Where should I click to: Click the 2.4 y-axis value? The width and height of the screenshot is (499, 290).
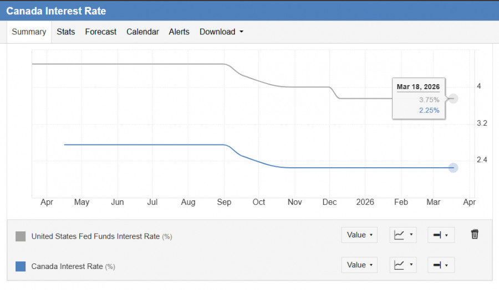482,159
